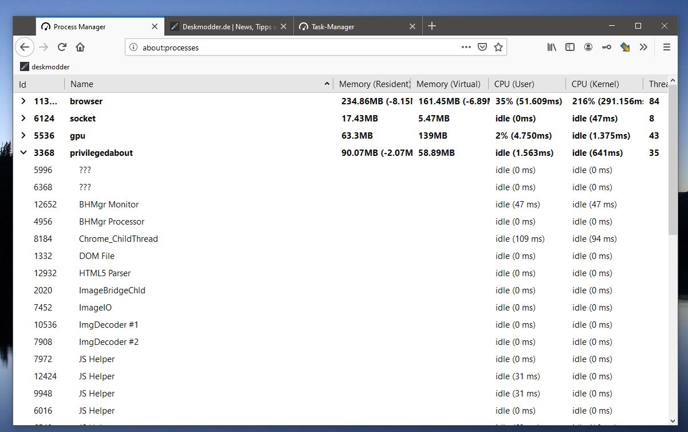Save page to Pocket
This screenshot has width=688, height=432.
coord(482,48)
